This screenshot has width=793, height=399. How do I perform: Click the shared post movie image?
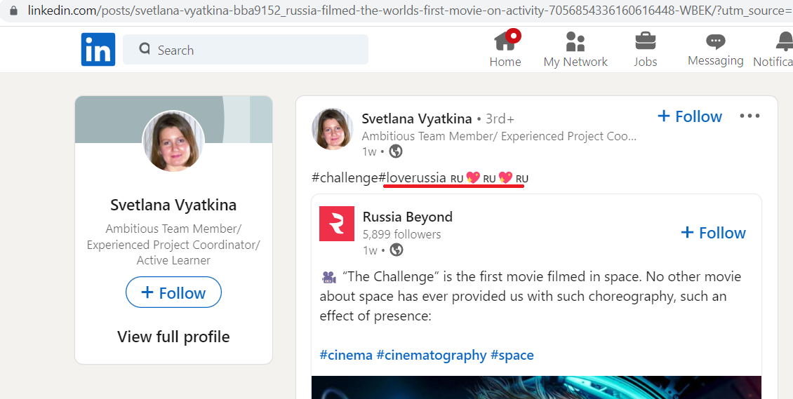[x=536, y=387]
